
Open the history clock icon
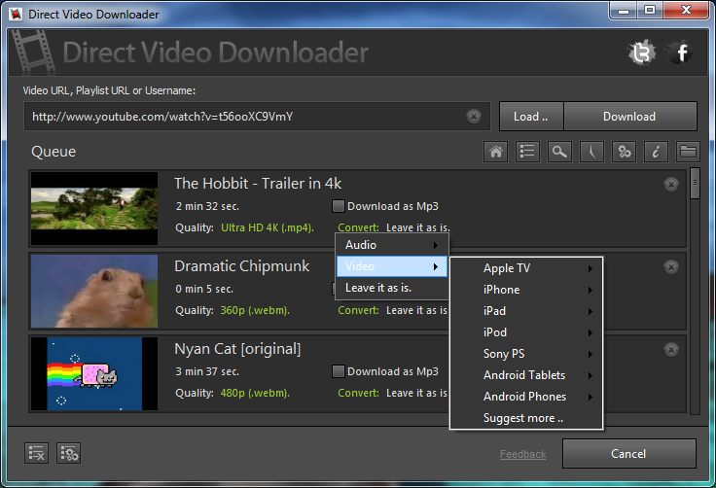[x=591, y=152]
